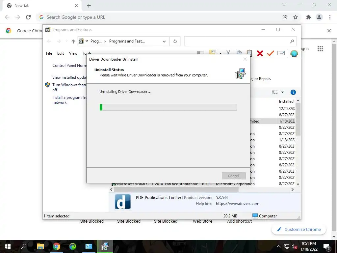Screen dimensions: 337x253
Task: Open Chrome three-dot menu
Action: (x=330, y=17)
